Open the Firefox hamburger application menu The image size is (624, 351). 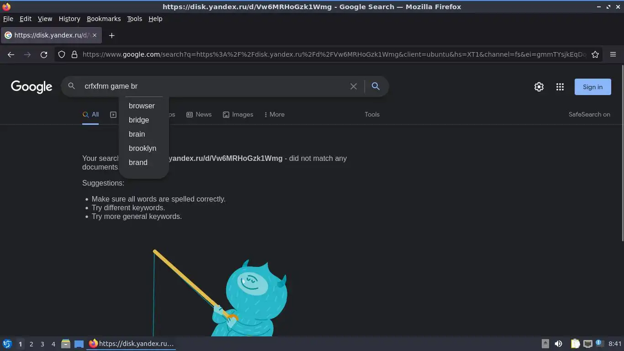[x=613, y=54]
